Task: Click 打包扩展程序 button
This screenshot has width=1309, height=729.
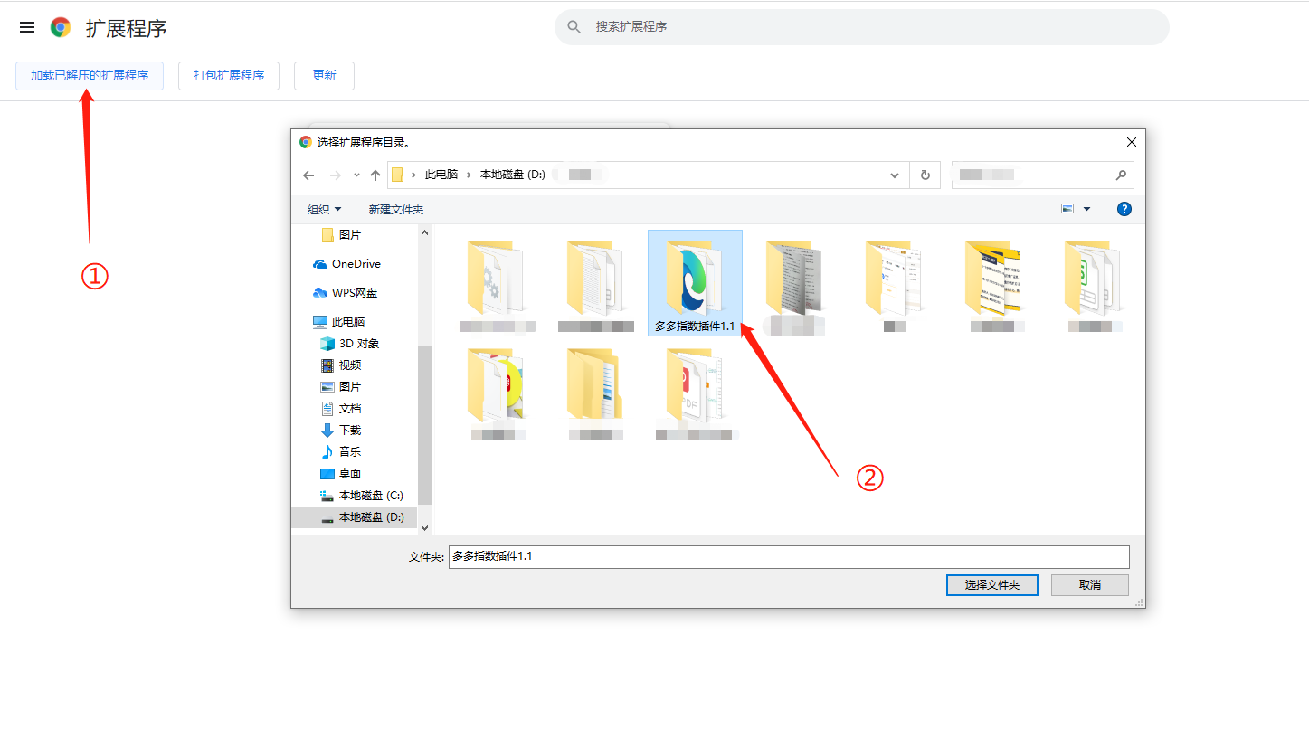Action: coord(229,75)
